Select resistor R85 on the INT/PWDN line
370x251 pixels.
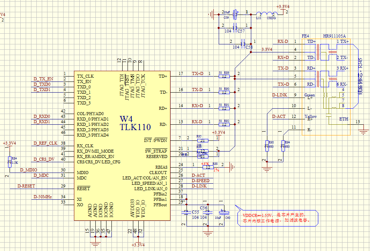(203, 140)
